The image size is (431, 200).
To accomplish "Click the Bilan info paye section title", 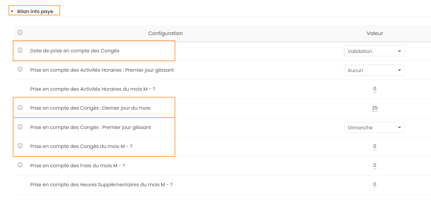I will point(35,11).
